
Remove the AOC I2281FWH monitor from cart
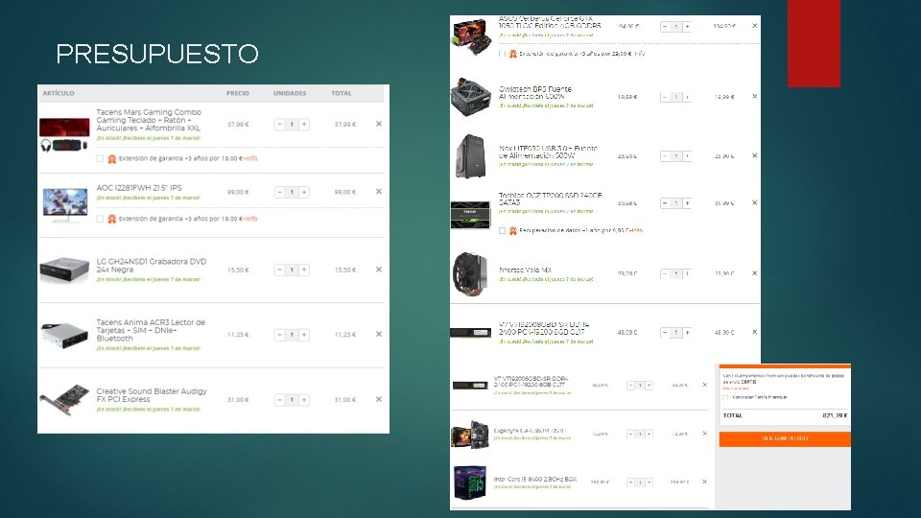coord(379,192)
